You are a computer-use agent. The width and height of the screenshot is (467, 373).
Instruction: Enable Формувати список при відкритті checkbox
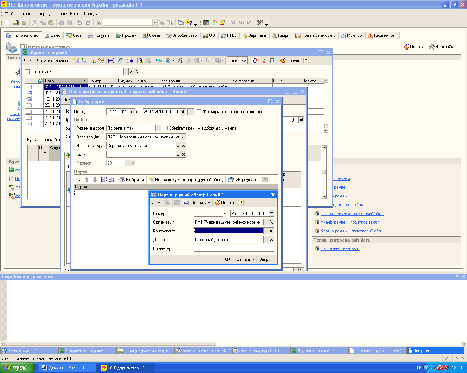coord(199,112)
